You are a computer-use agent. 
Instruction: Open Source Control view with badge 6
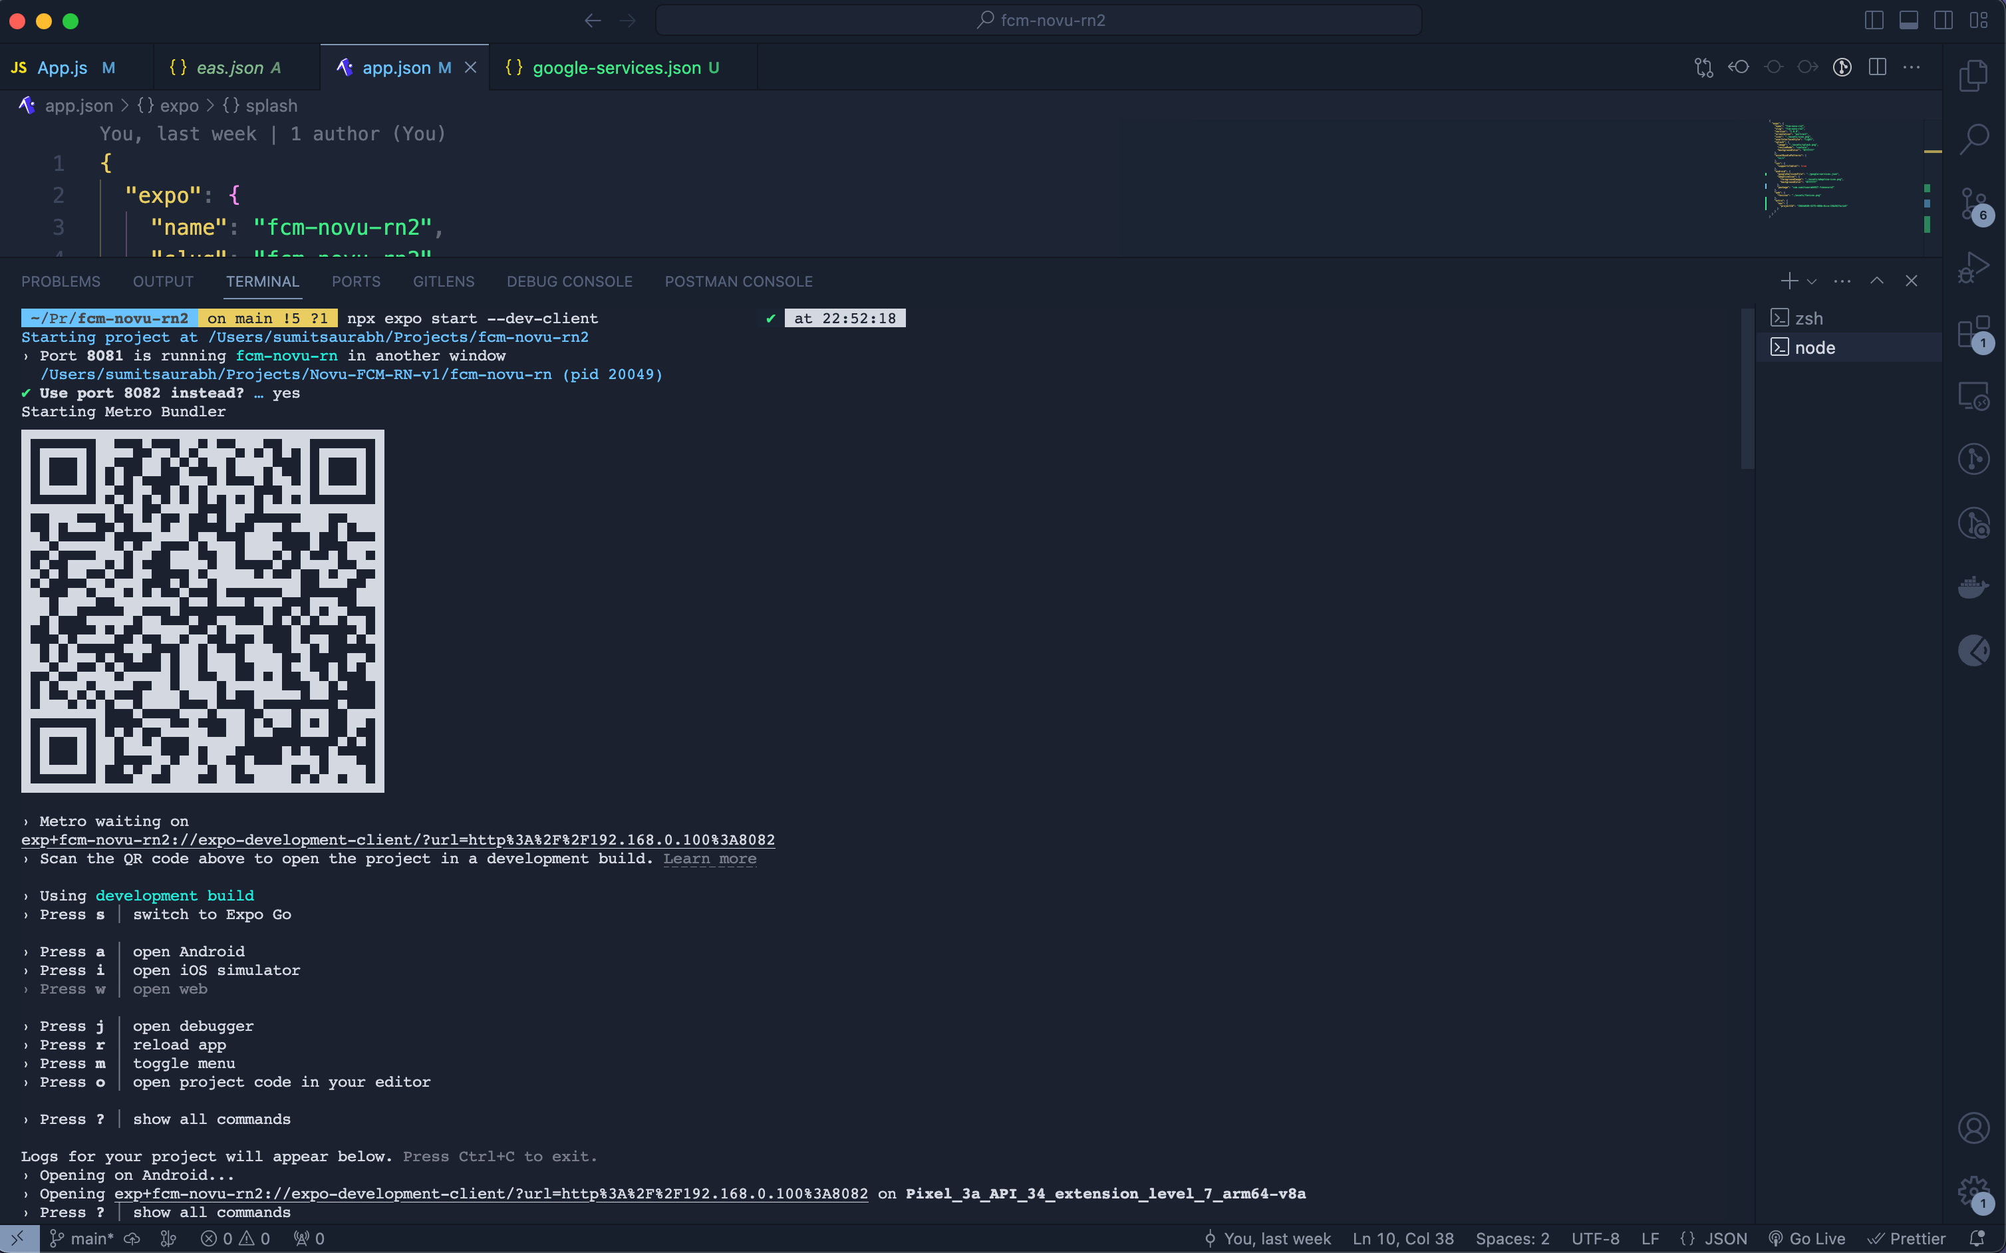coord(1973,204)
